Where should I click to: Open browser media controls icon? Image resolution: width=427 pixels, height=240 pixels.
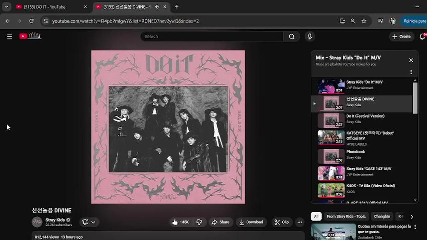(381, 21)
